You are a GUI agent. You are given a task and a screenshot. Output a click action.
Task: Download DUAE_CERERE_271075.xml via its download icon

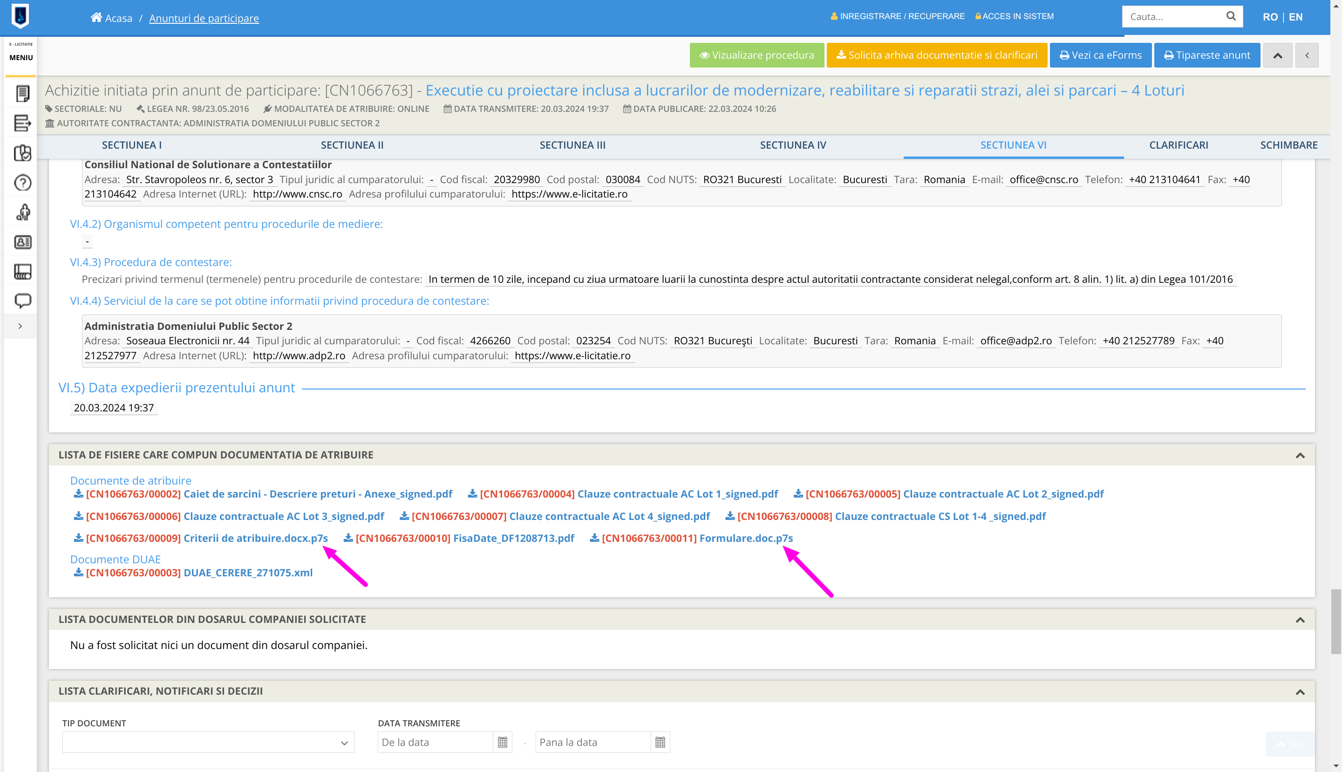(78, 573)
